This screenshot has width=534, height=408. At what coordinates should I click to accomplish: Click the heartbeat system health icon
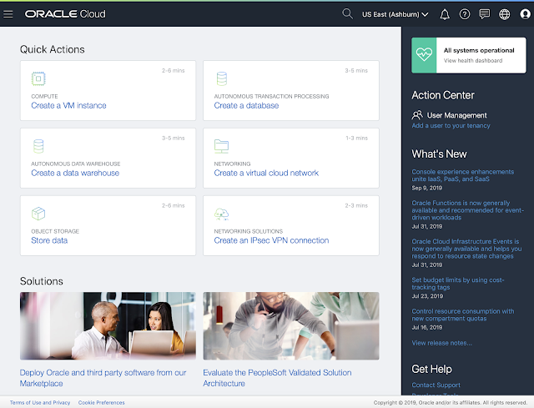pos(426,55)
